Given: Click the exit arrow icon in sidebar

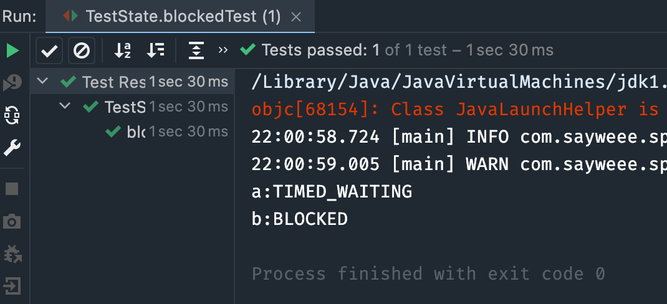Looking at the screenshot, I should coord(12,286).
